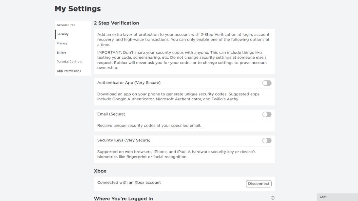Open Parental Controls settings
The width and height of the screenshot is (358, 201).
[x=69, y=62]
